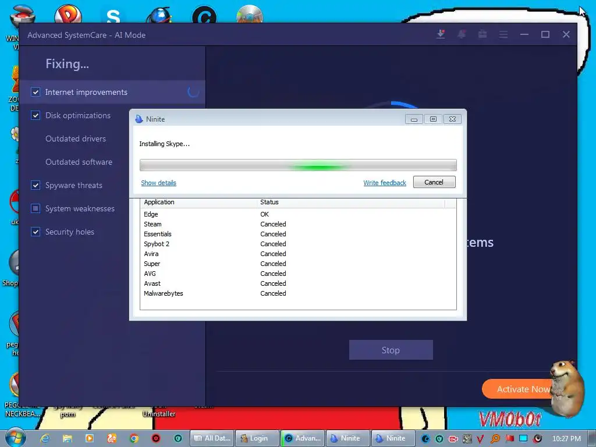Image resolution: width=596 pixels, height=447 pixels.
Task: Select the Outdated drivers item
Action: (x=76, y=139)
